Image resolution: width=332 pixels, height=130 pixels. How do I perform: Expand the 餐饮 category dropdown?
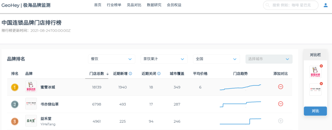pos(112,59)
